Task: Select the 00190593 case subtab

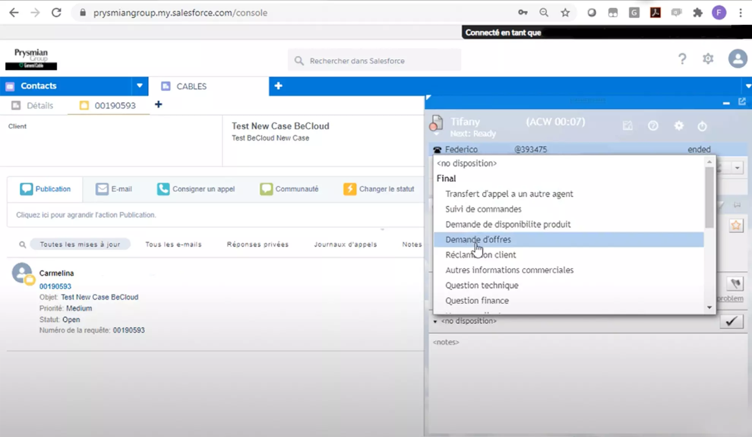Action: pyautogui.click(x=108, y=106)
